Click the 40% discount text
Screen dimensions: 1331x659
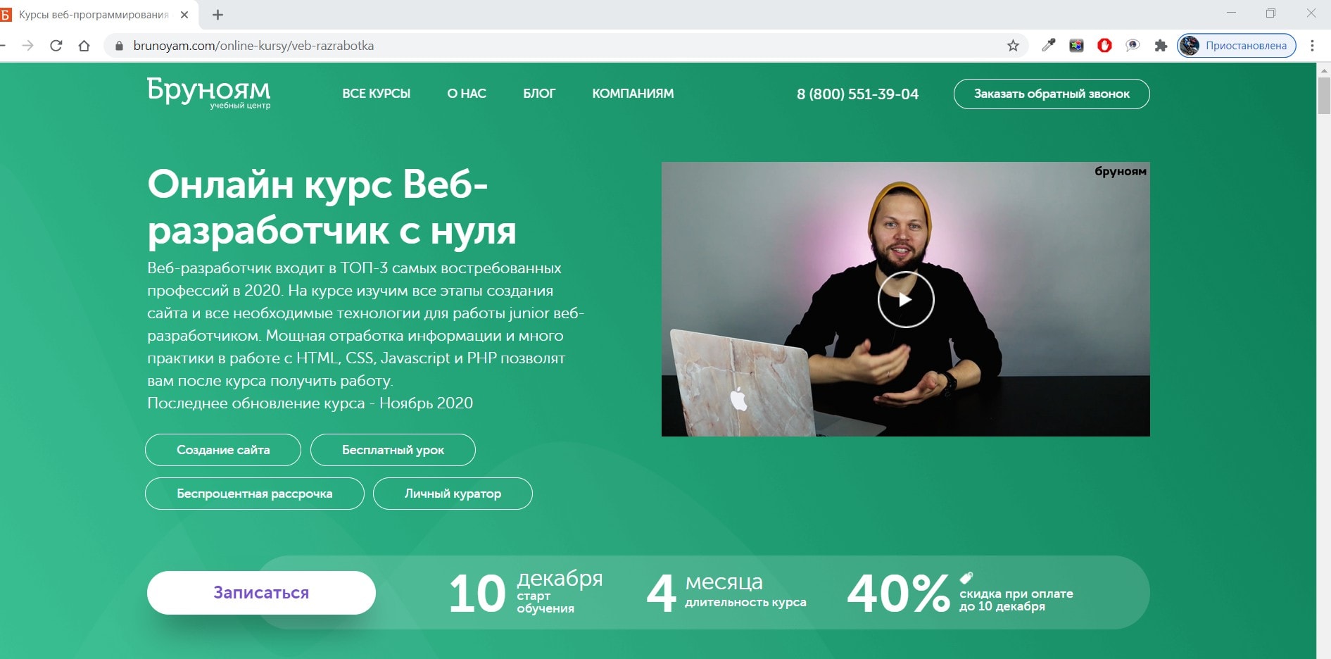pos(898,593)
